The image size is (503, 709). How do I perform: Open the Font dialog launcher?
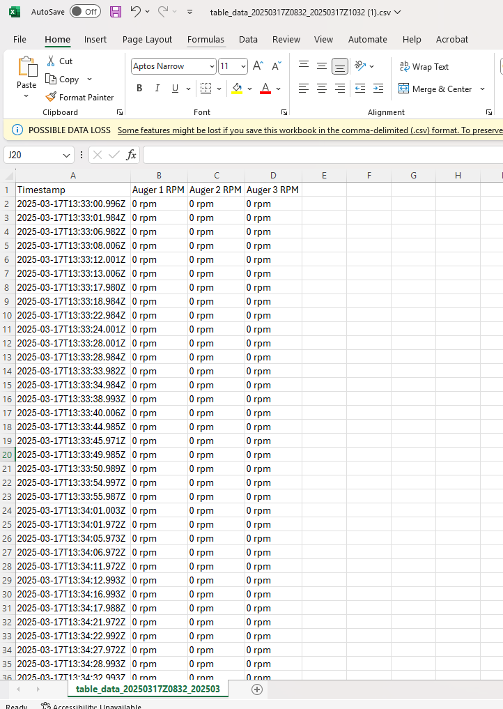[284, 112]
